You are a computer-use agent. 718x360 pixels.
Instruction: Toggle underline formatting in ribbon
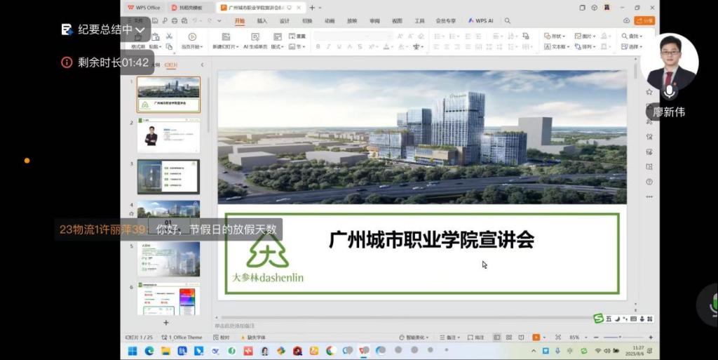pyautogui.click(x=339, y=47)
